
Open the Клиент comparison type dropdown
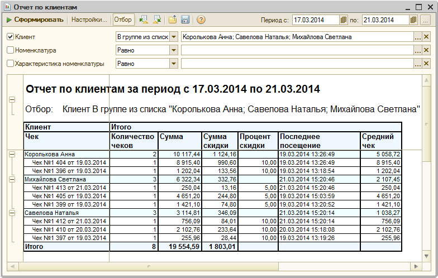(x=173, y=37)
